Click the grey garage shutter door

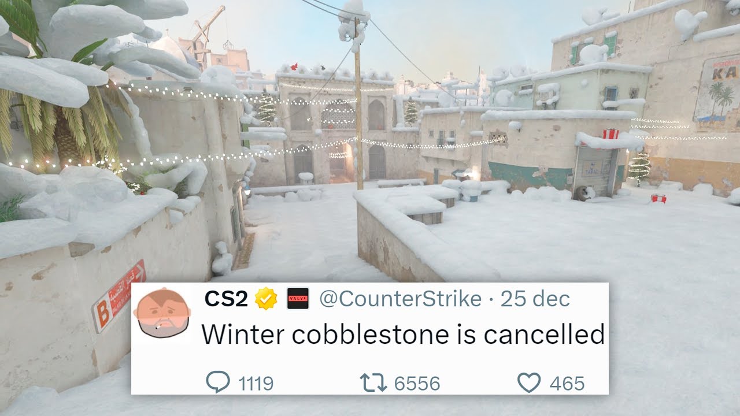(x=595, y=172)
